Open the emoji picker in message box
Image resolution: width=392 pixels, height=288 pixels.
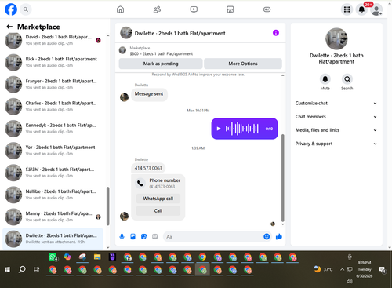pyautogui.click(x=267, y=237)
